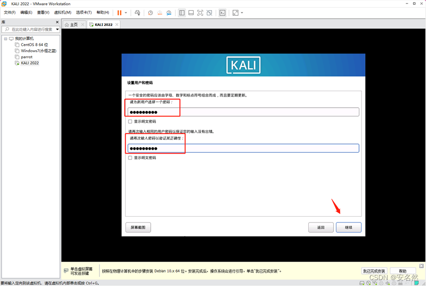Click the CD/DVD drive status icon

[368, 283]
